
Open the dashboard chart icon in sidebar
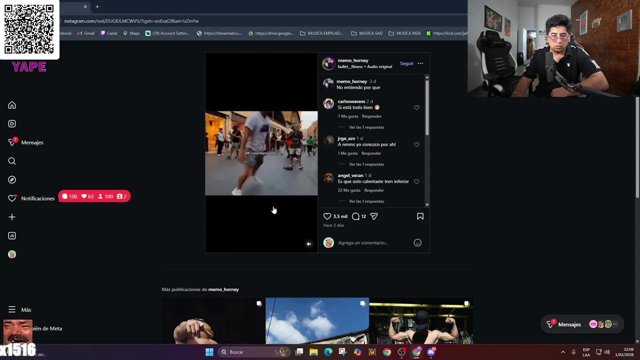pyautogui.click(x=12, y=235)
